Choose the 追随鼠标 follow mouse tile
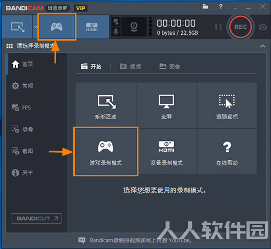271x249 pixels. [x=227, y=105]
